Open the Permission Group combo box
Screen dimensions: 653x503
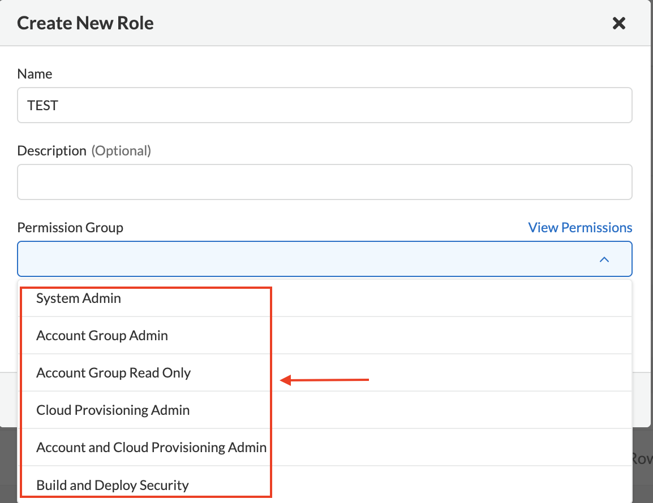coord(306,259)
